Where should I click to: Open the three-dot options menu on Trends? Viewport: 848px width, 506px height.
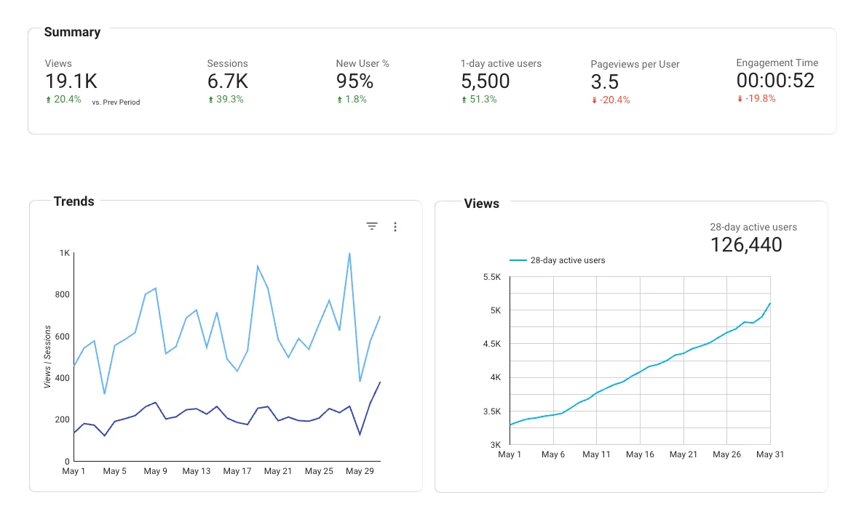point(395,227)
